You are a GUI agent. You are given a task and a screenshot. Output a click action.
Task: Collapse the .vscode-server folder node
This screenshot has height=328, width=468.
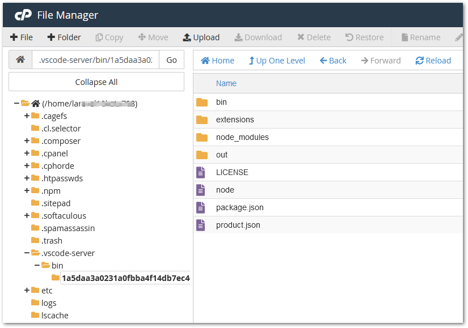tap(27, 253)
